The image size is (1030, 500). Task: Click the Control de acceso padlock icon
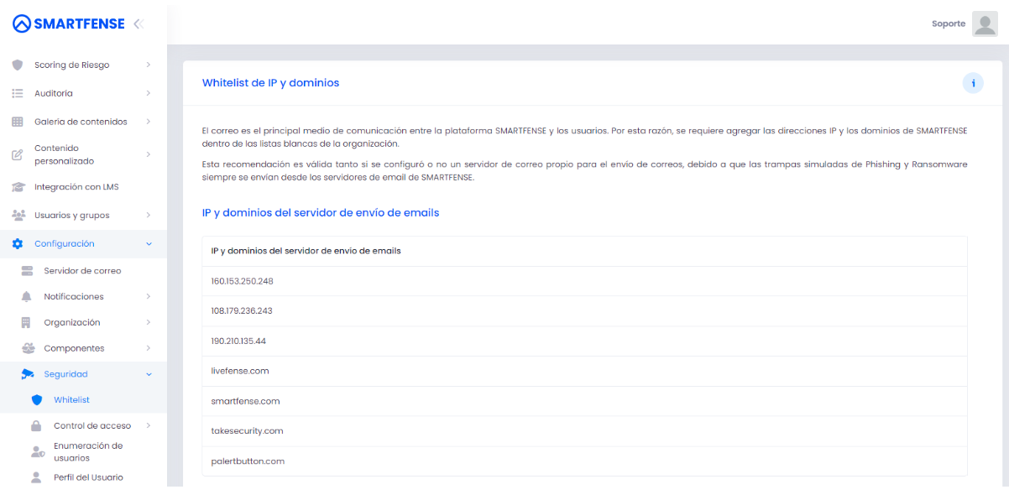point(36,426)
